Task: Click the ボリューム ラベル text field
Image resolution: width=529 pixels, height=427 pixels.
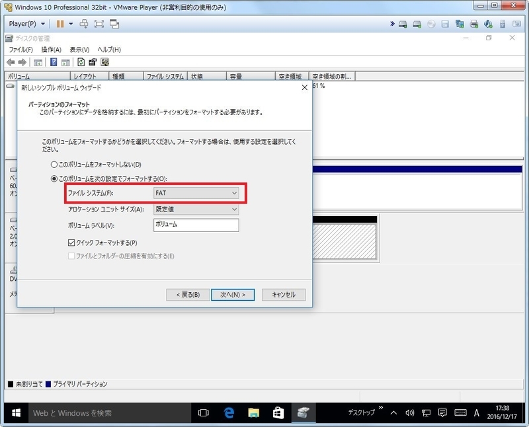Action: tap(196, 225)
